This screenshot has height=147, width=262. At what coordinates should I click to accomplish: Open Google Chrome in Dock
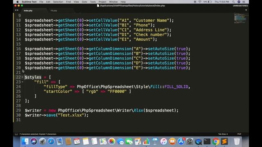click(x=216, y=142)
